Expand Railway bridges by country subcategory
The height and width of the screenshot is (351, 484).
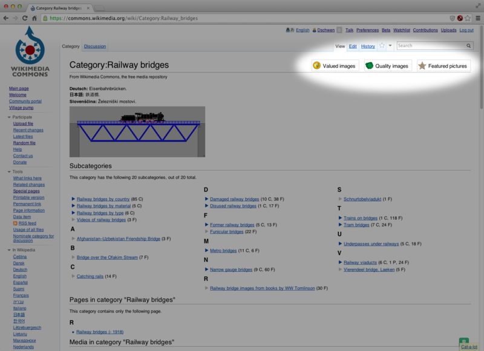73,199
